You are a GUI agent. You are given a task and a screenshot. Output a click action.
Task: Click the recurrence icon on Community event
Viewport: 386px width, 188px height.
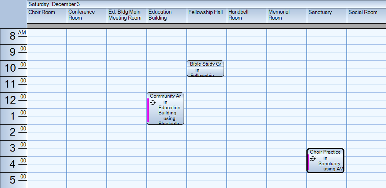click(153, 102)
